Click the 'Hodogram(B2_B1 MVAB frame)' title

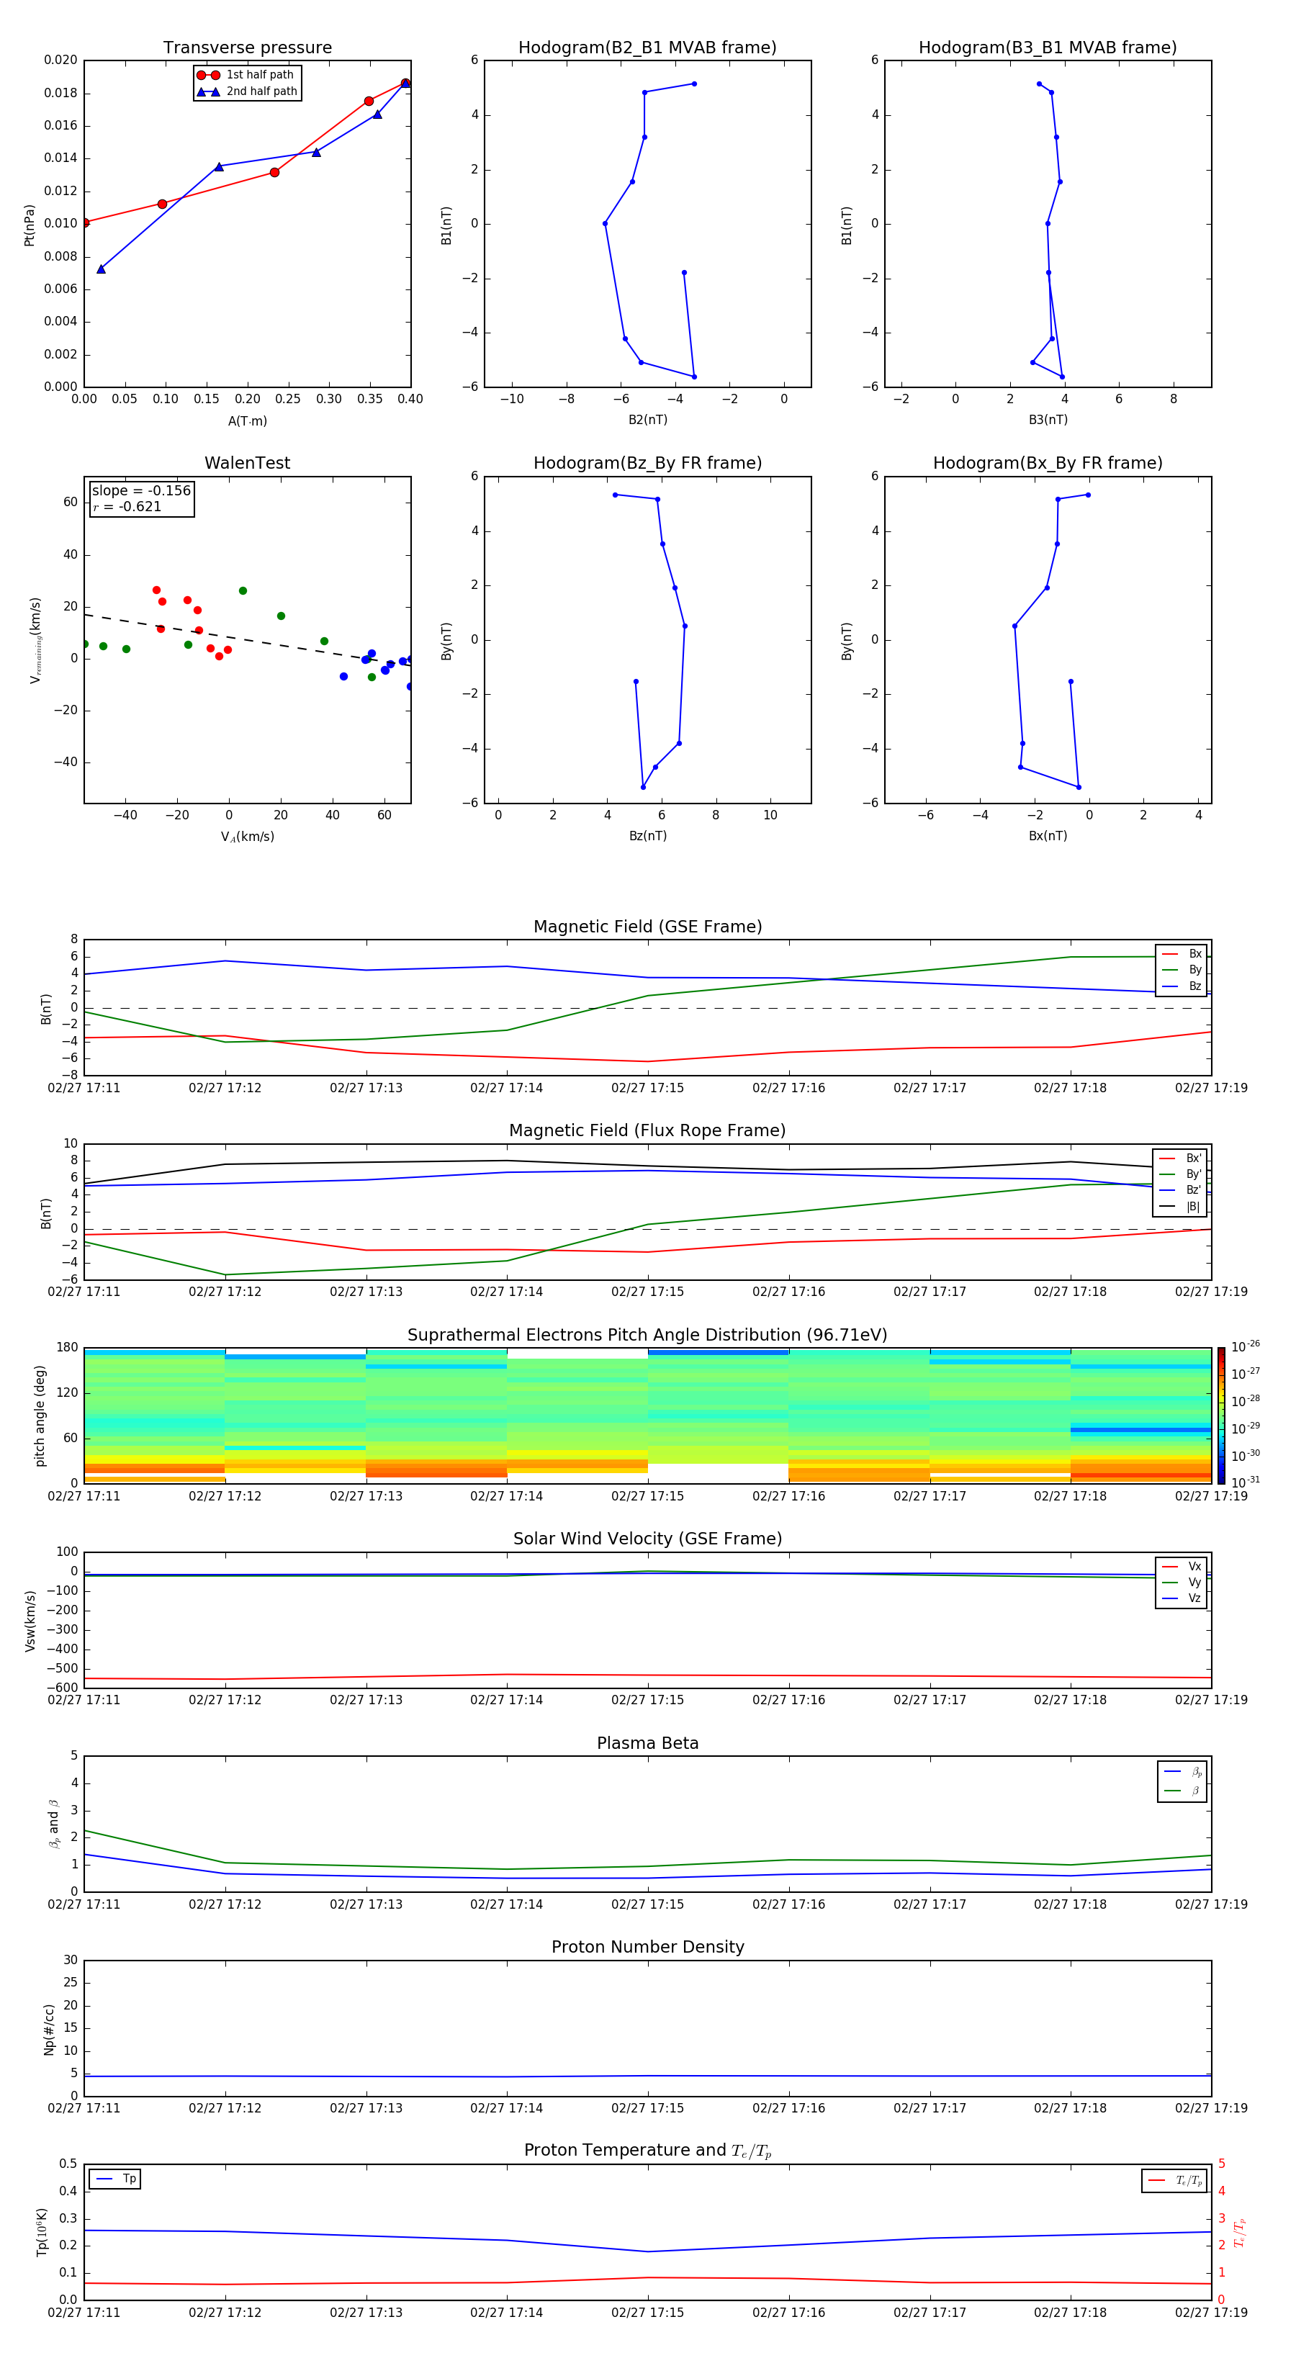[647, 48]
